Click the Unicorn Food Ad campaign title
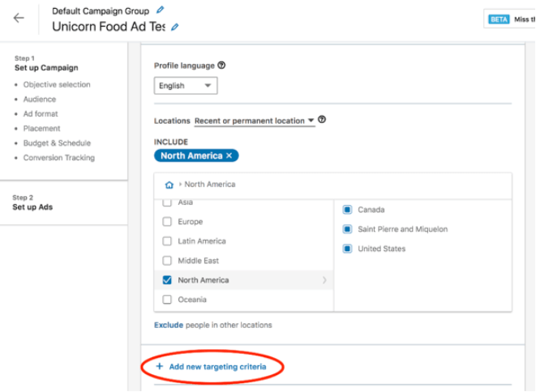The width and height of the screenshot is (536, 392). (109, 27)
